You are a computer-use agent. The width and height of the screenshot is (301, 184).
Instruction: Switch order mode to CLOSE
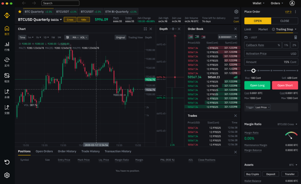click(x=284, y=21)
